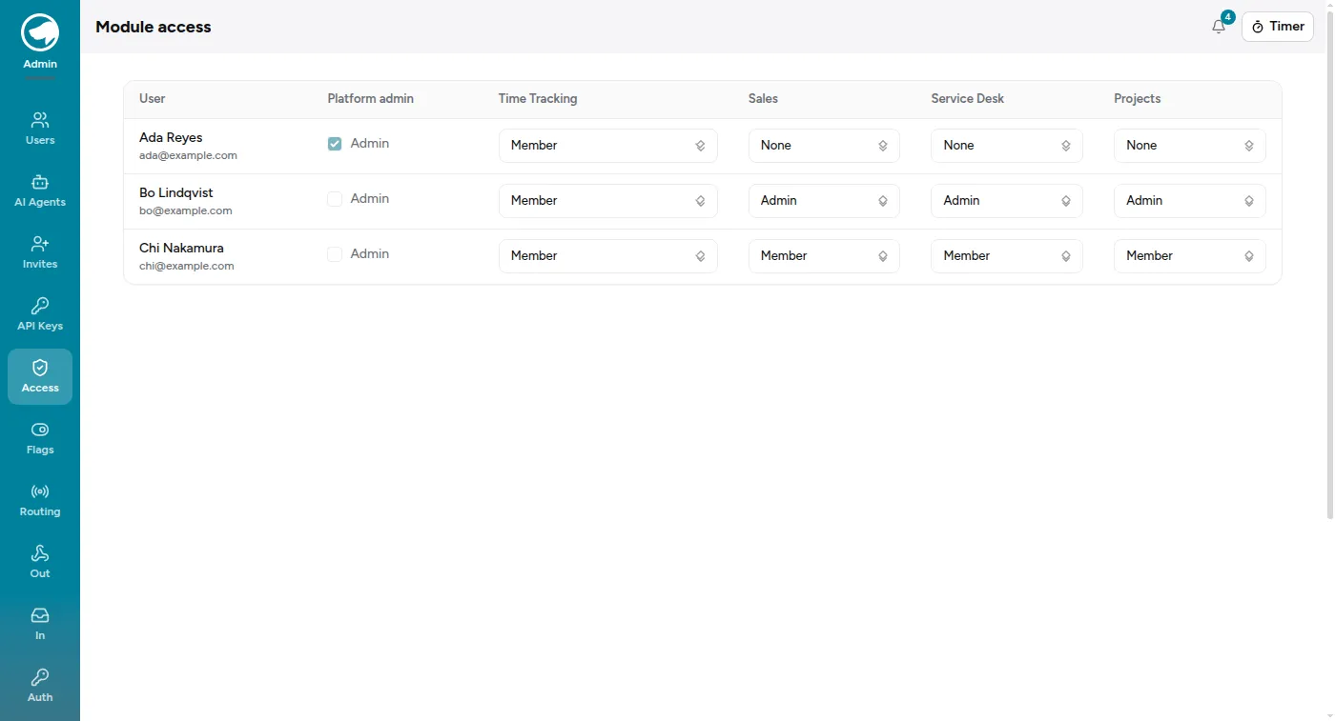Open Ada Reyes's Sales role dropdown
The image size is (1335, 721).
click(824, 146)
